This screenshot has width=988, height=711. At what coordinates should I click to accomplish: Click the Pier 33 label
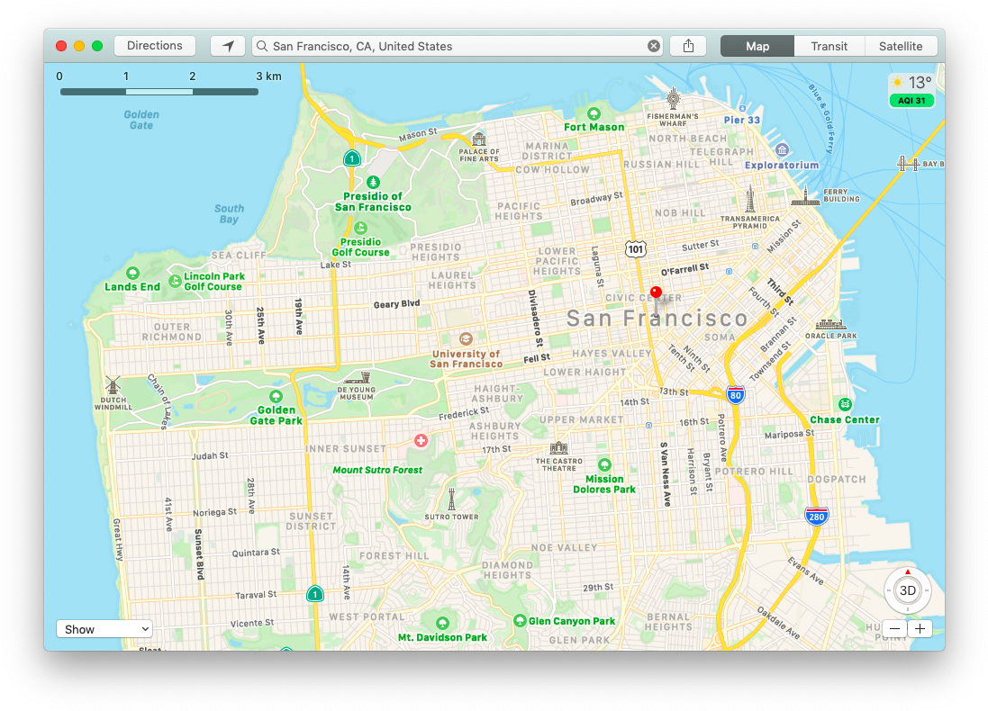point(741,120)
